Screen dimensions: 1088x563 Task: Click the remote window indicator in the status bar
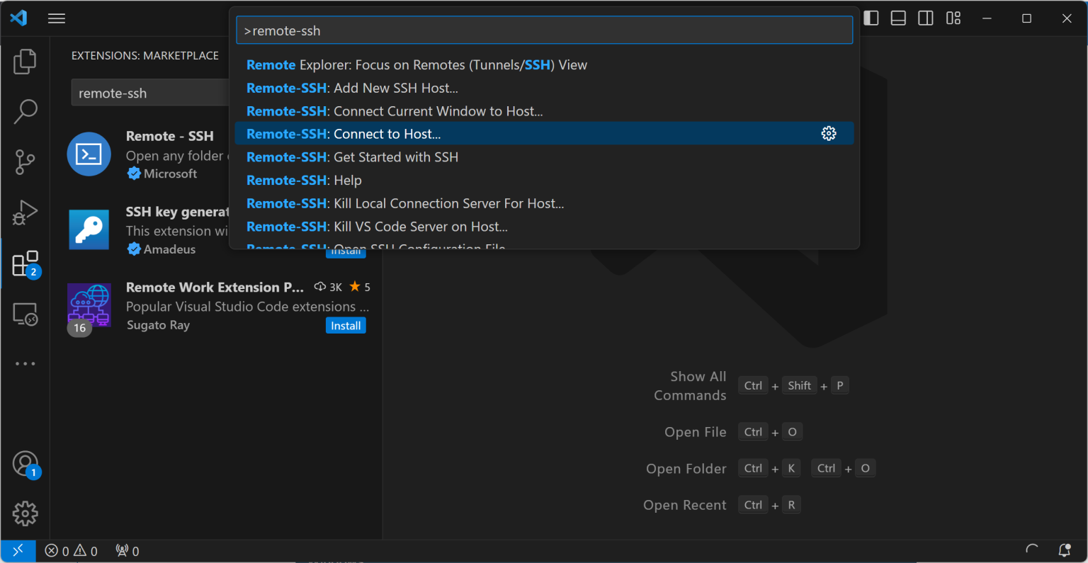coord(18,550)
